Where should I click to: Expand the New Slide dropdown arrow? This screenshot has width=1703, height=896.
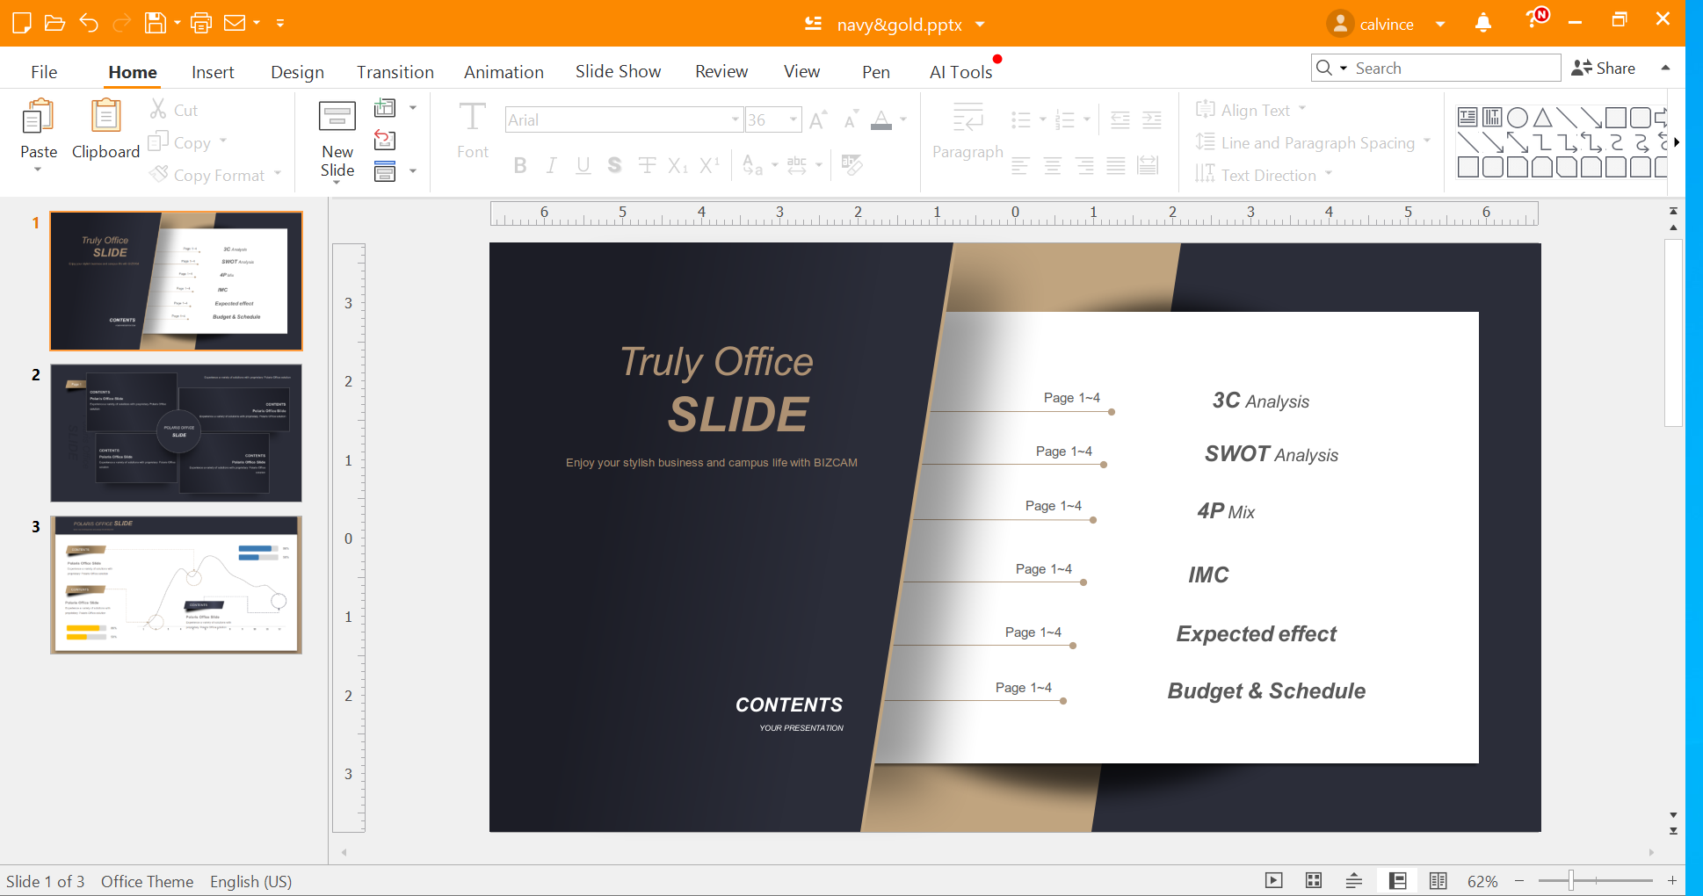pyautogui.click(x=337, y=184)
